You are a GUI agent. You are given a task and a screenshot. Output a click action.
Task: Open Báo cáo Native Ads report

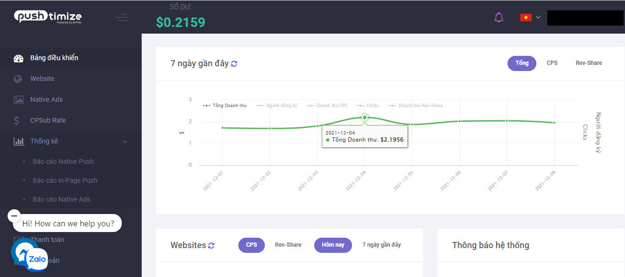61,199
